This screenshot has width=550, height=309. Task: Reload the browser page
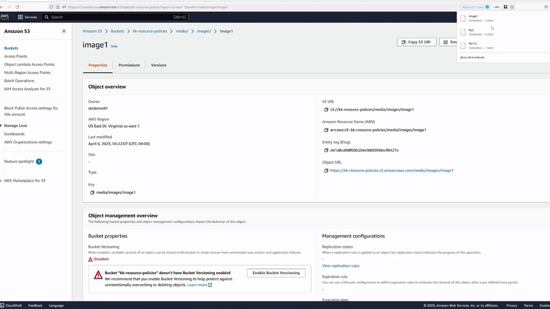point(17,7)
